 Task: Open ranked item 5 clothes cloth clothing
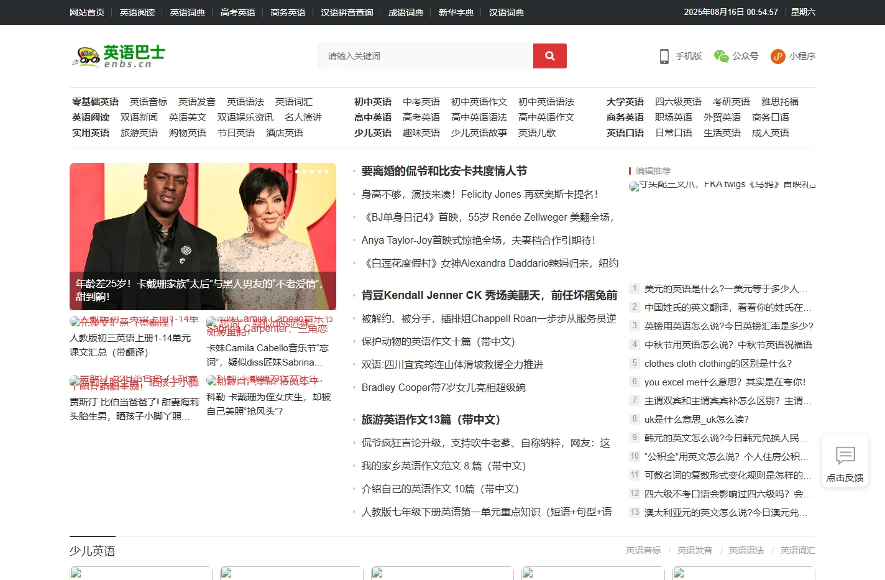[718, 364]
